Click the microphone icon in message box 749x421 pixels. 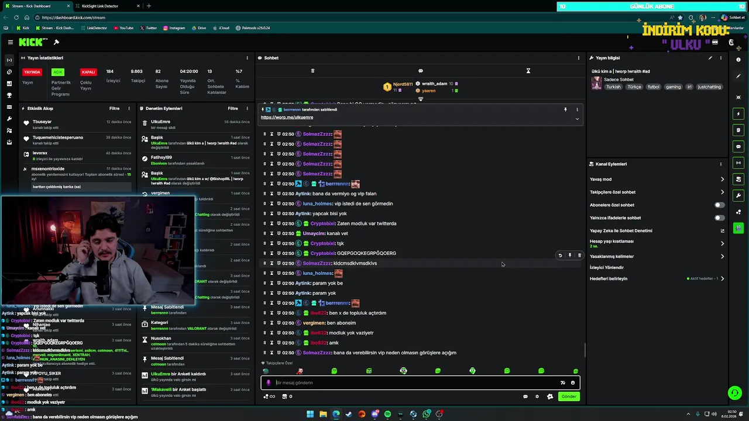point(269,383)
